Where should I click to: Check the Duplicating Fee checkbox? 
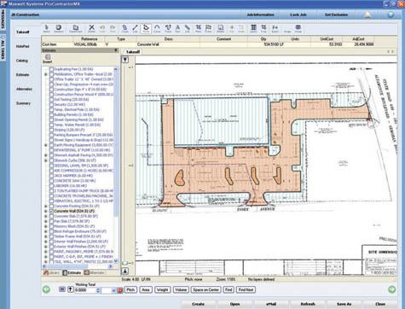tap(51, 69)
